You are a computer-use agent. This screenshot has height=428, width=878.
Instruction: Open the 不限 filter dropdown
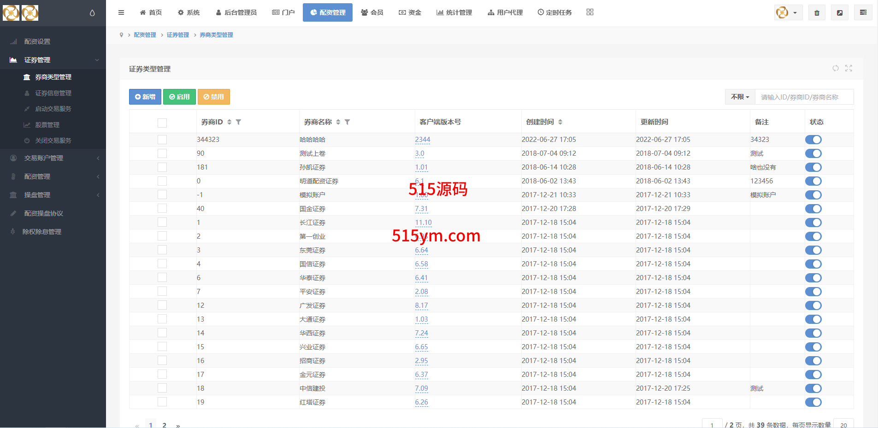pos(740,97)
